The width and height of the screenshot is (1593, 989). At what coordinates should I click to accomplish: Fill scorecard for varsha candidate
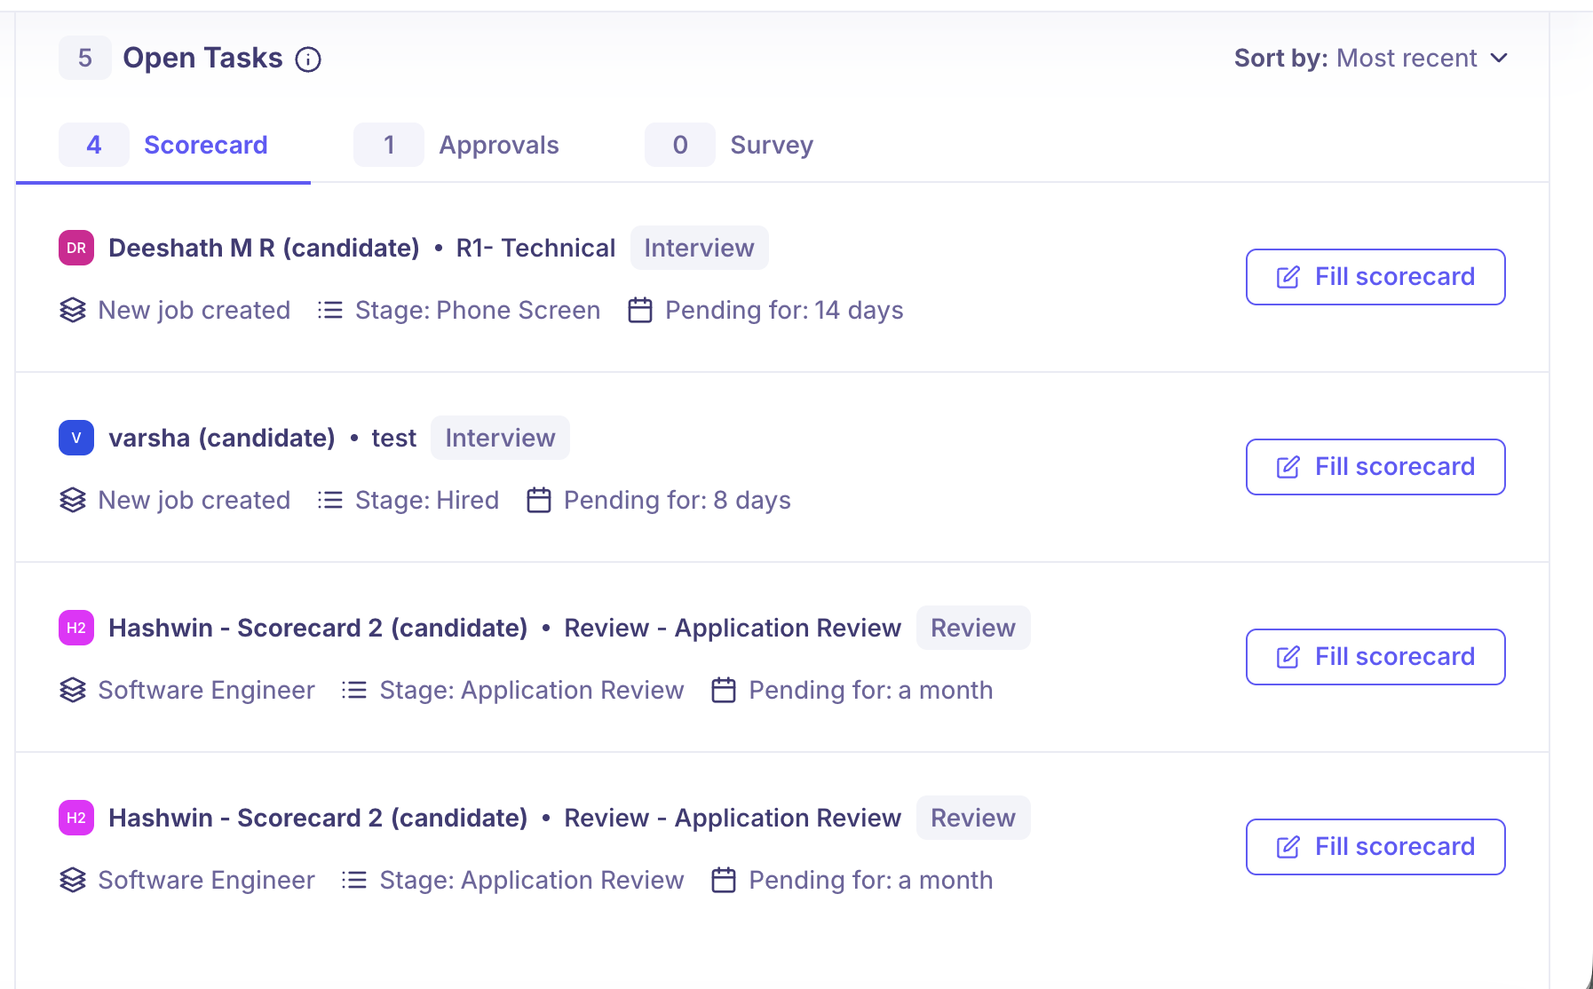click(x=1375, y=467)
